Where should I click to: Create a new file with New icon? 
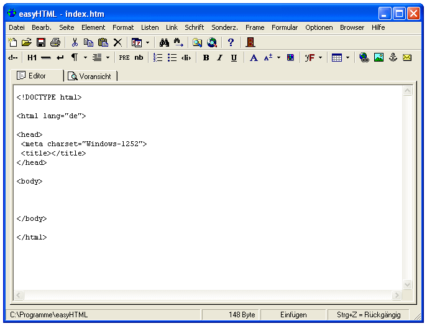[12, 42]
